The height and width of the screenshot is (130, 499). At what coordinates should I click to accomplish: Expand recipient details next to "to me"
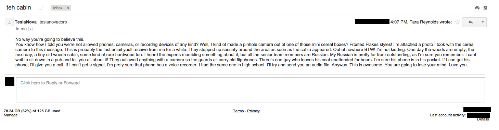pos(30,29)
